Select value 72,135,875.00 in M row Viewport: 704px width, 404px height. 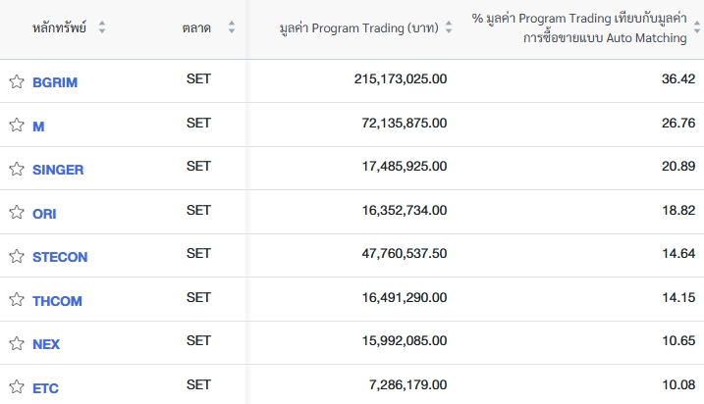[x=405, y=123]
